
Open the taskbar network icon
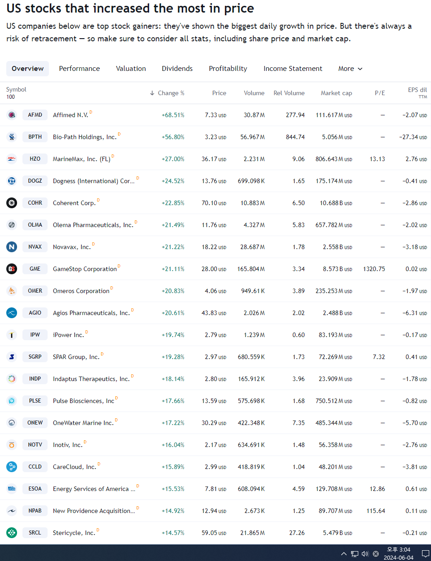point(355,554)
